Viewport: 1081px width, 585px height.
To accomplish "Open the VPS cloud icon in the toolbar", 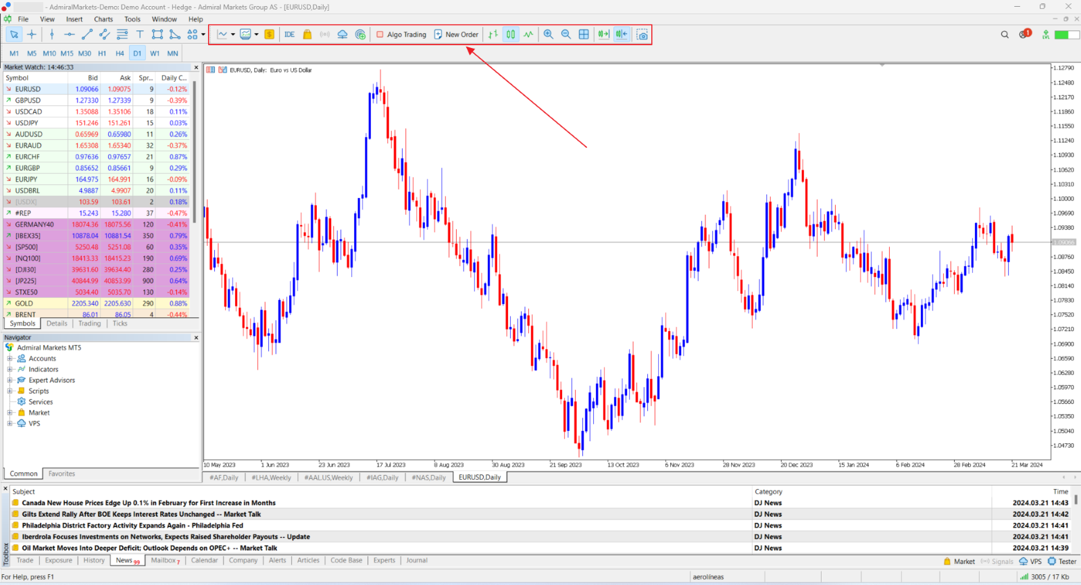I will 343,34.
